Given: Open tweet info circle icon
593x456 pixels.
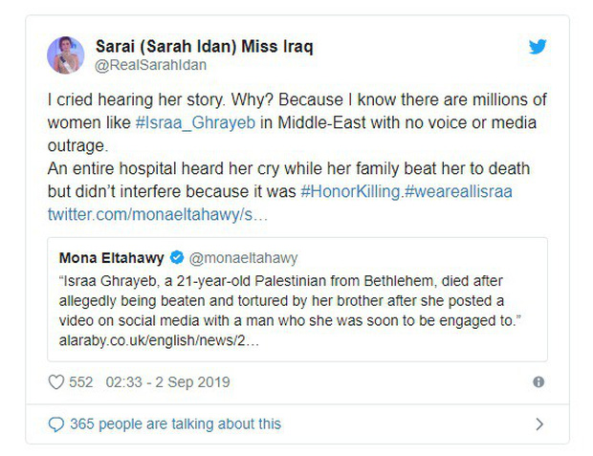Looking at the screenshot, I should point(538,382).
